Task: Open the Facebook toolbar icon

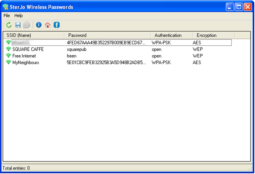Action: (56, 25)
